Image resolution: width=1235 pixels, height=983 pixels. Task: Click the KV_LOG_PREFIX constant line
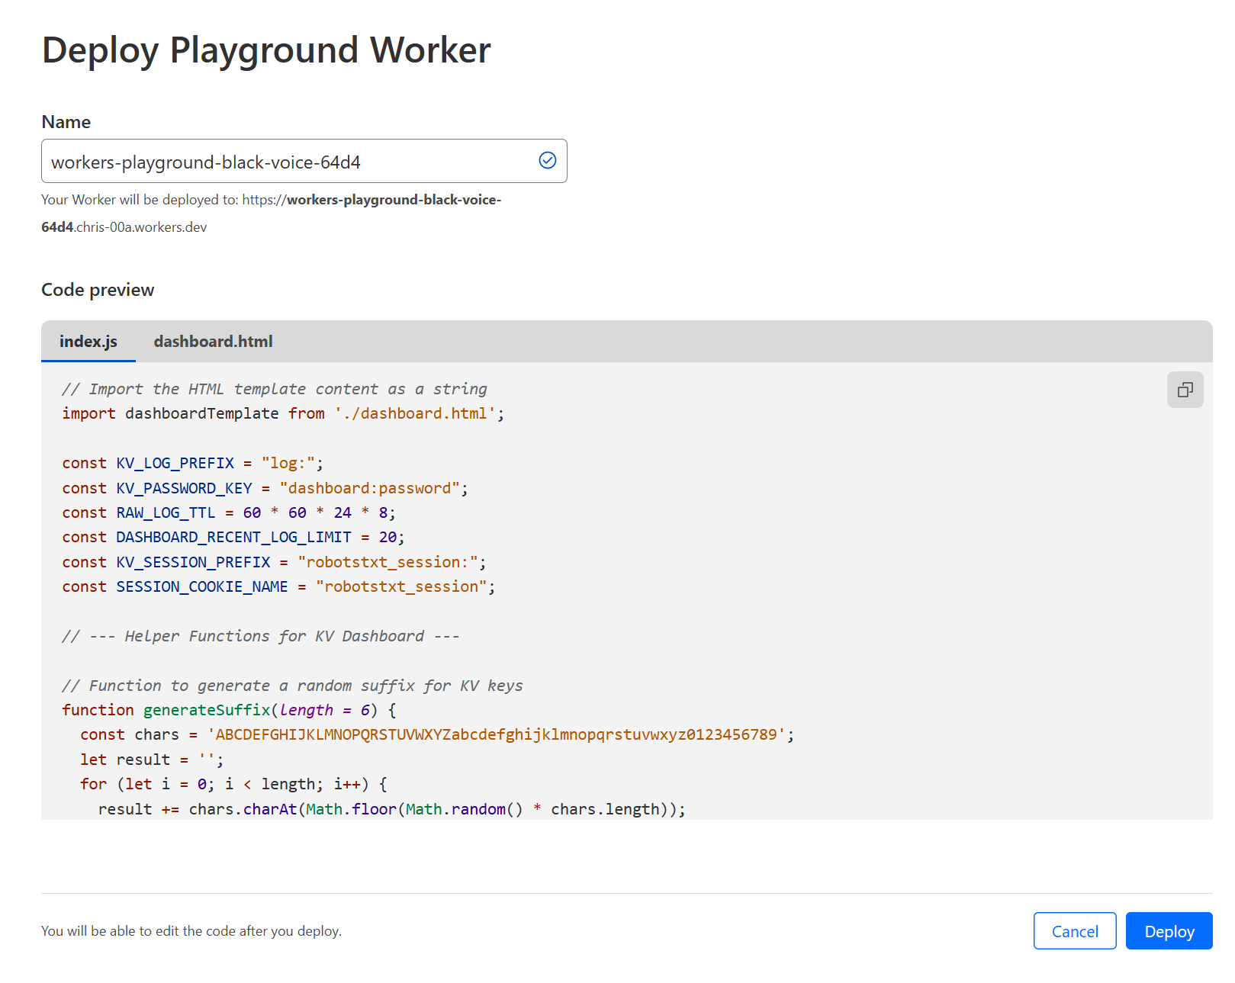192,463
